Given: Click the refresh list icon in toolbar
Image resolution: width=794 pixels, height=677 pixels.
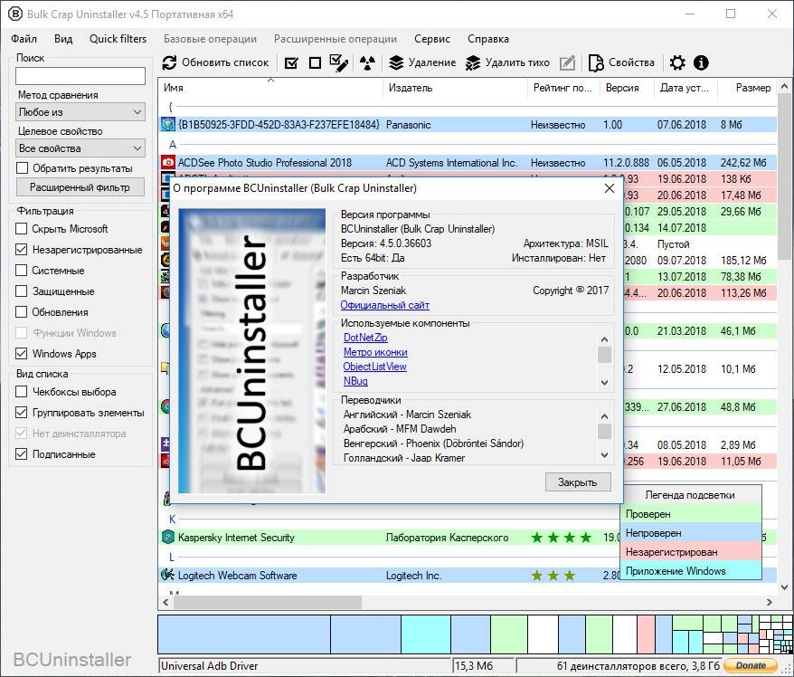Looking at the screenshot, I should coord(169,62).
